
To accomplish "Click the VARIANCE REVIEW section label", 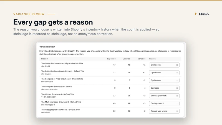I will tap(29, 14).
